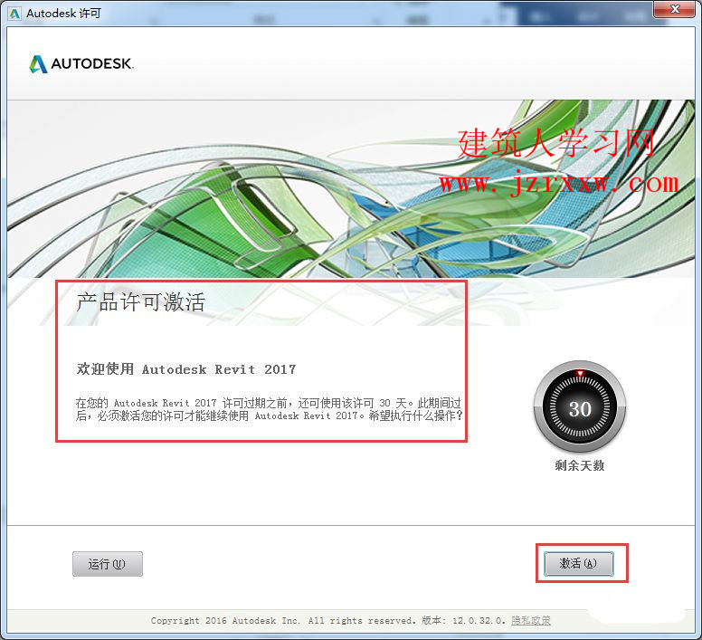Viewport: 702px width, 640px height.
Task: Click the copyright 2016 Autodesk Inc. text
Action: click(283, 620)
